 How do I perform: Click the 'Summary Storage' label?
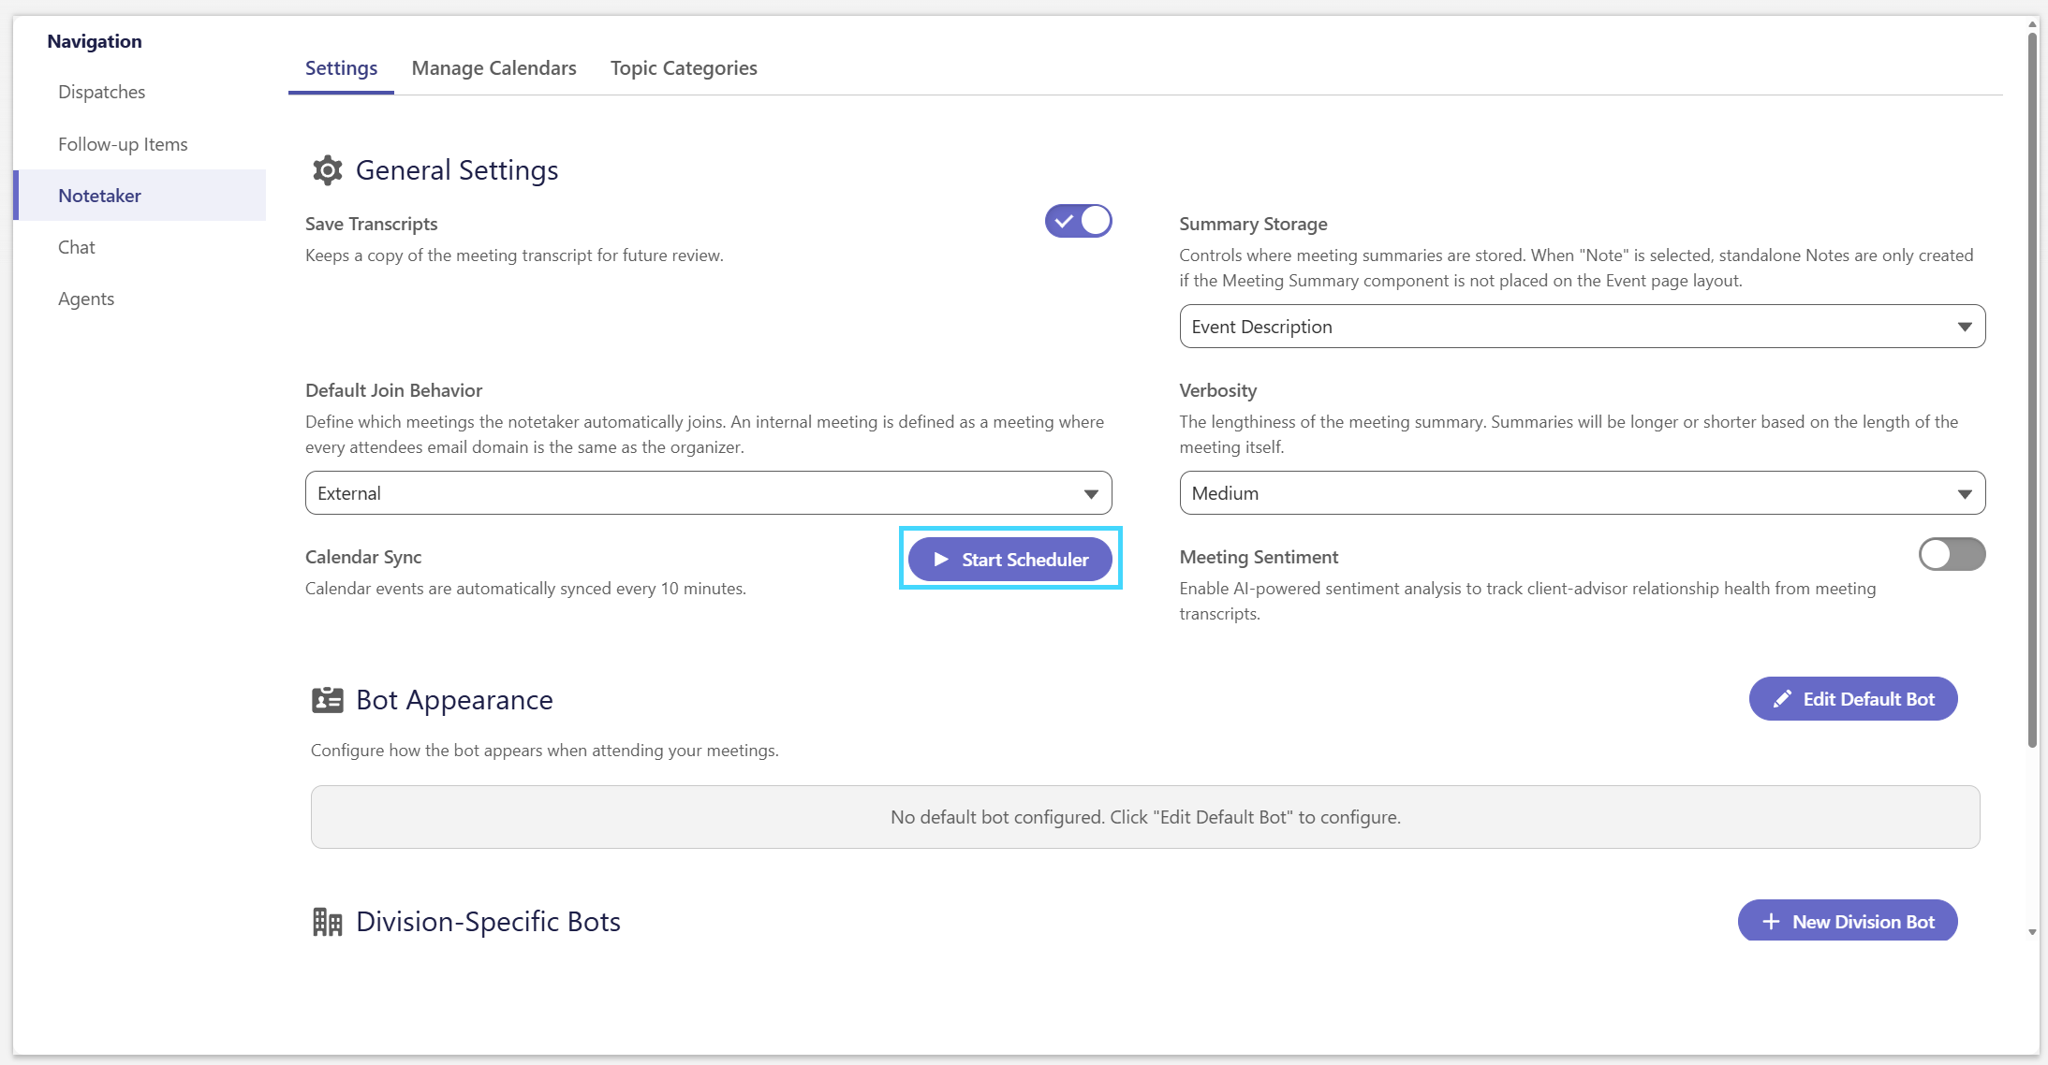pyautogui.click(x=1253, y=224)
